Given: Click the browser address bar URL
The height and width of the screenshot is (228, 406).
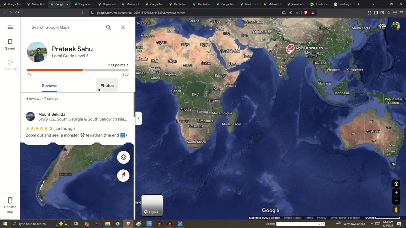Looking at the screenshot, I should click(x=141, y=13).
